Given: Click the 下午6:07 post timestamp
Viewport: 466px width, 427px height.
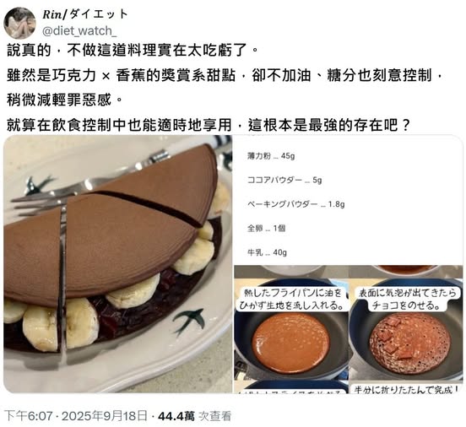Looking at the screenshot, I should click(x=29, y=416).
